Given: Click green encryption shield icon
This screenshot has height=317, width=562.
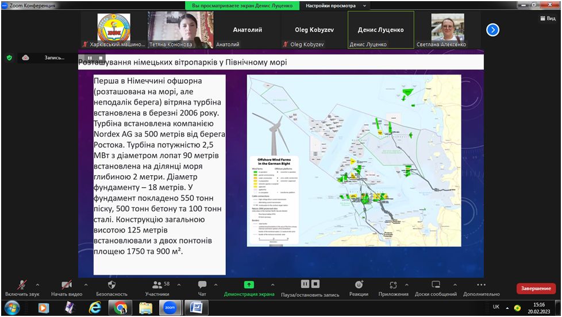Looking at the screenshot, I should tap(9, 57).
